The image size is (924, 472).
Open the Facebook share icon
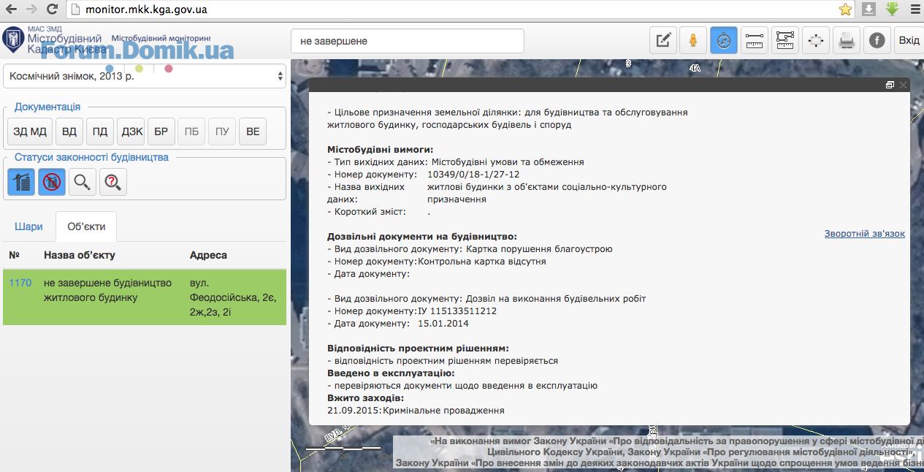click(x=877, y=41)
